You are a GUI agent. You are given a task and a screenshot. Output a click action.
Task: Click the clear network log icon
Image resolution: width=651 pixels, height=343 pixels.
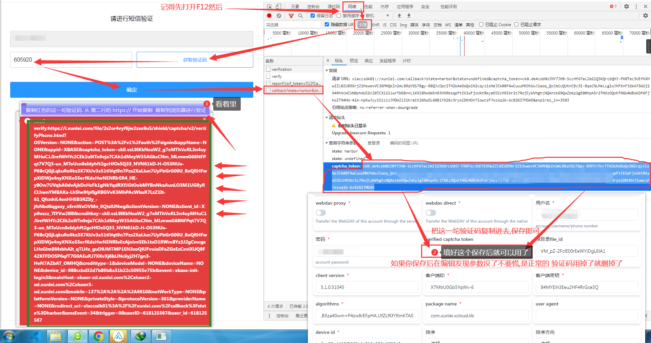[x=279, y=16]
